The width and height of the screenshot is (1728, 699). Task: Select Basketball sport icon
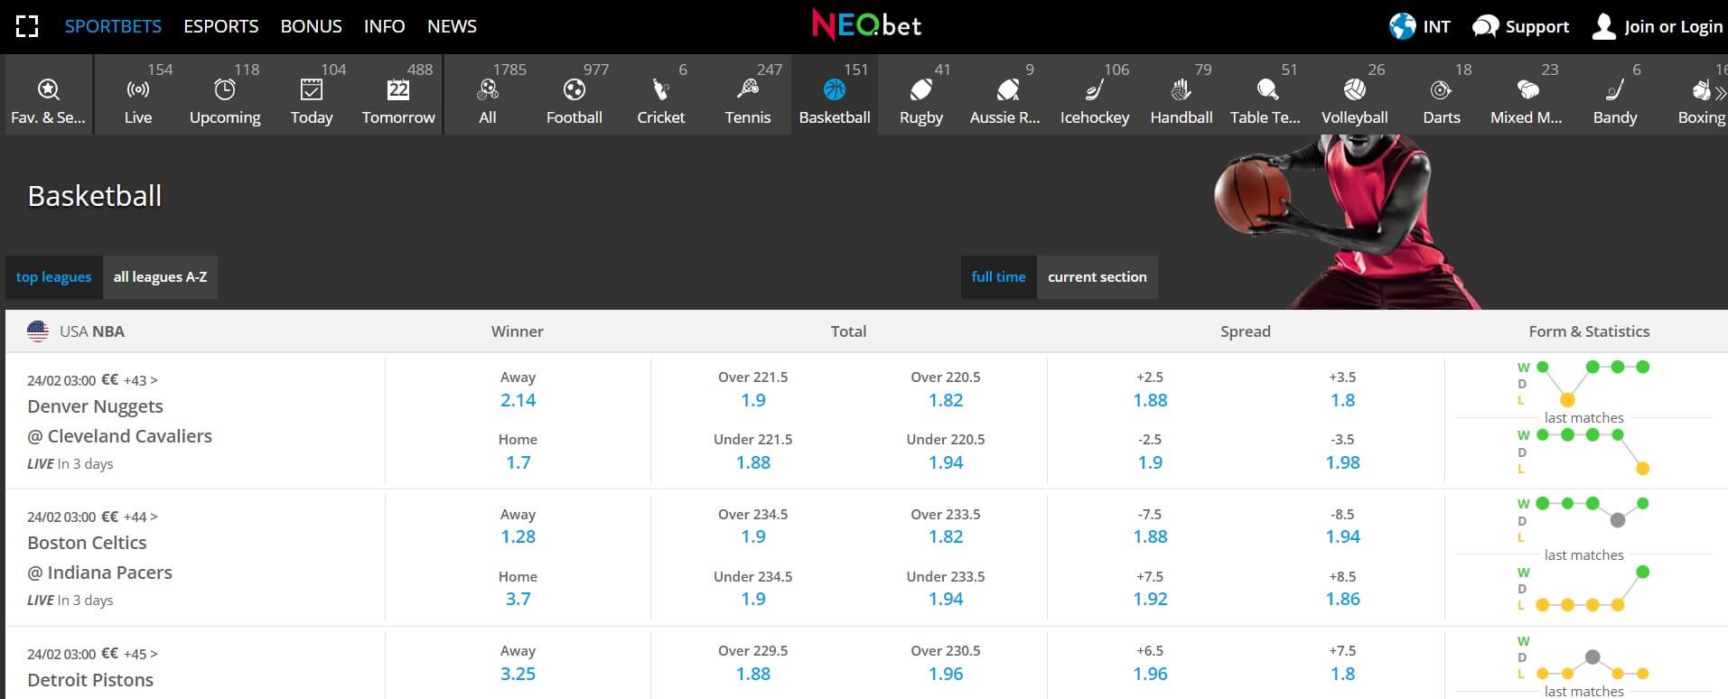835,89
